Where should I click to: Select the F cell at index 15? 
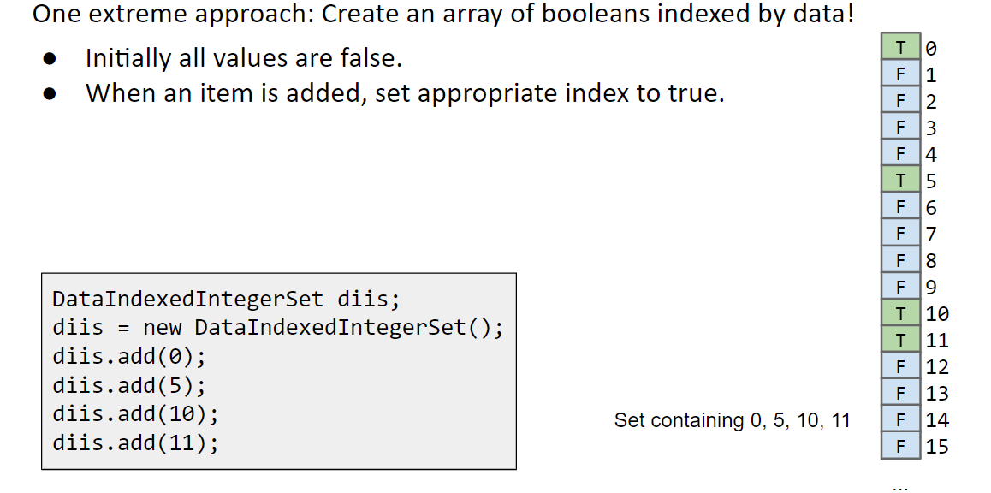pos(900,445)
